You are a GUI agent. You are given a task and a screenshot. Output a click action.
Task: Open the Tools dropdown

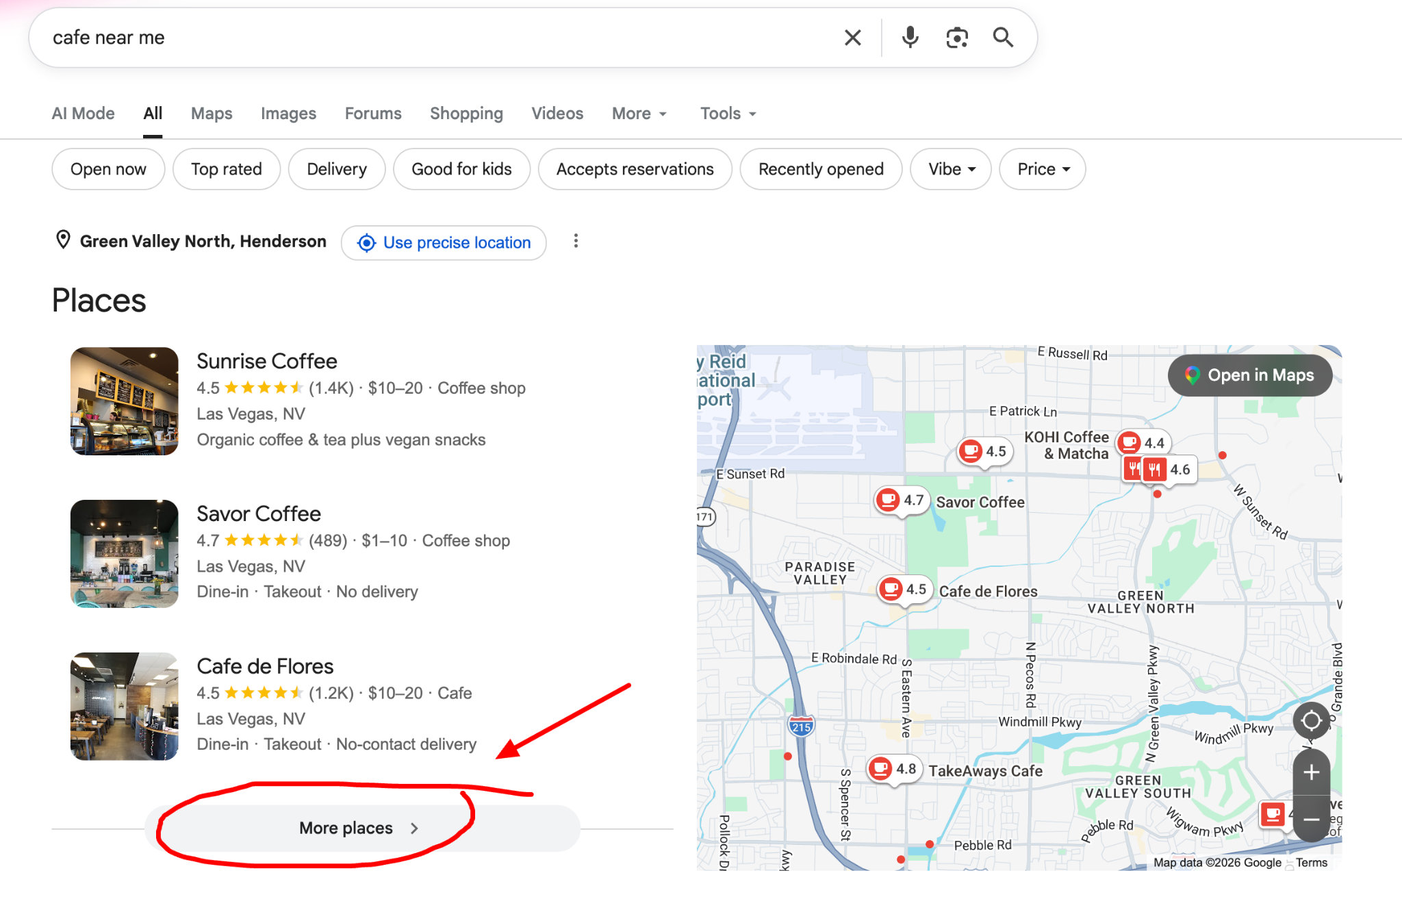728,114
